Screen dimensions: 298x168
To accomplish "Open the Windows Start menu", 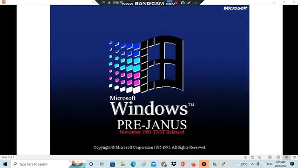I will [5, 164].
